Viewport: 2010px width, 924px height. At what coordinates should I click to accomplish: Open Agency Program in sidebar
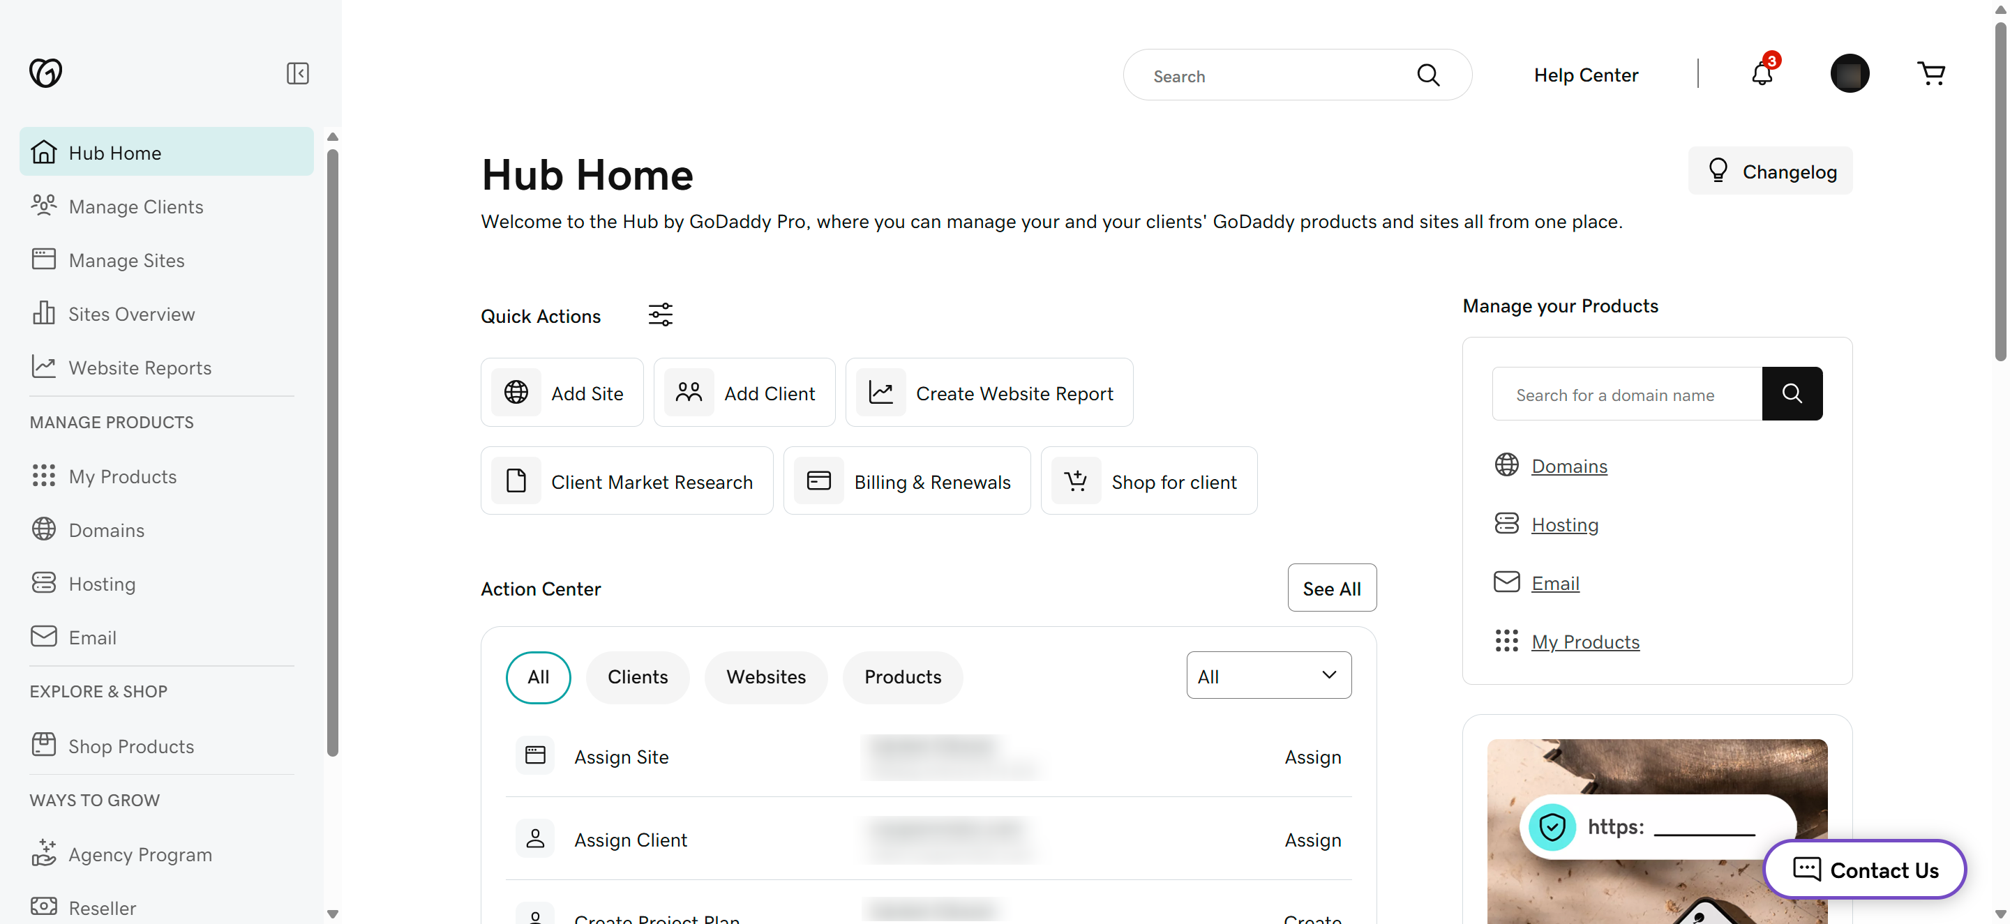point(166,854)
